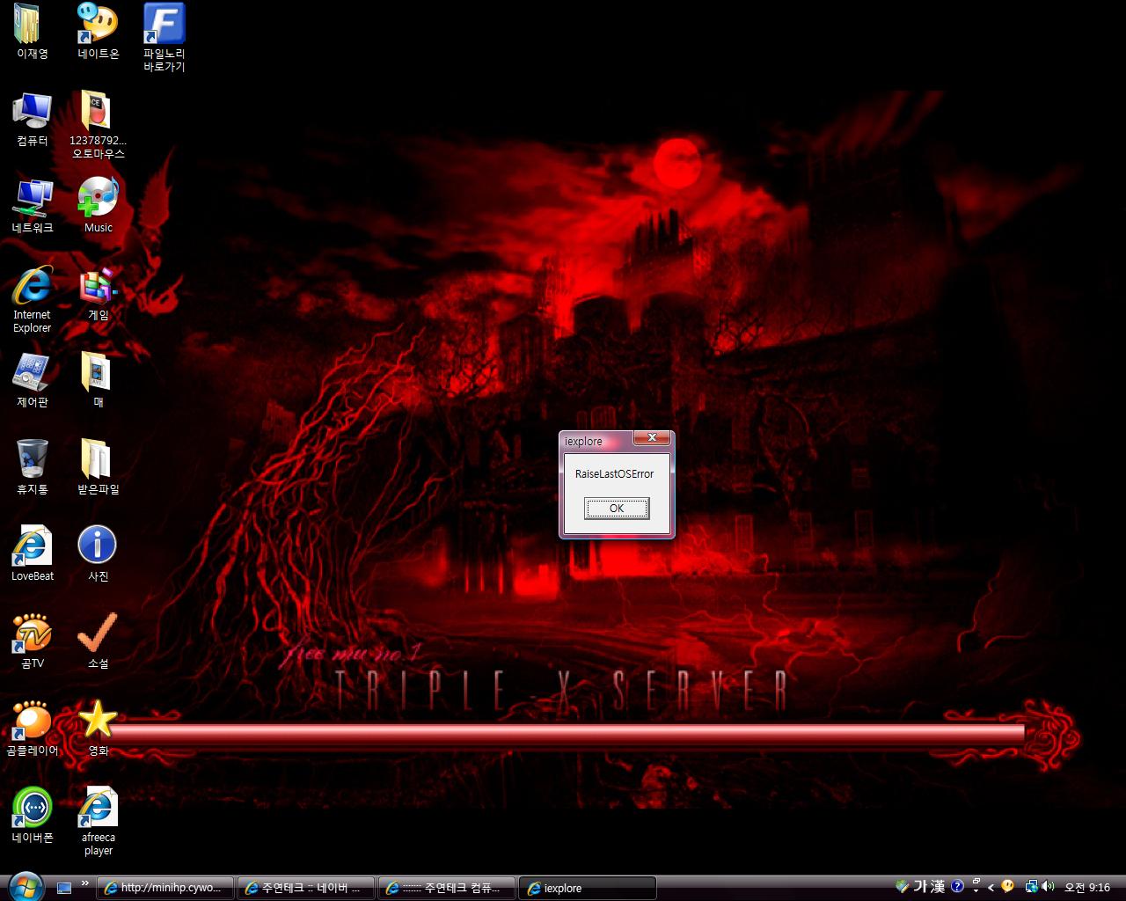Open the 영화 star icon
1126x901 pixels.
pos(98,728)
